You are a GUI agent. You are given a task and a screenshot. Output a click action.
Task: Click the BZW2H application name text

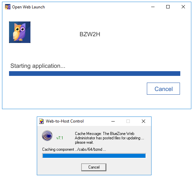point(90,34)
